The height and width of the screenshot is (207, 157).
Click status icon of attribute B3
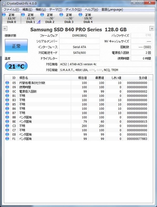pos(7,100)
